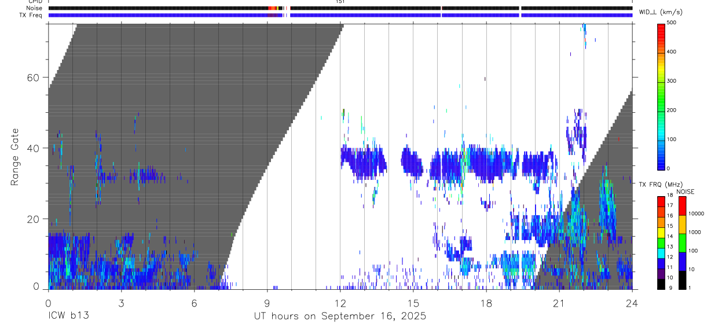The width and height of the screenshot is (711, 328).
Task: Select the 1000 label on NOISE legend
Action: point(694,232)
